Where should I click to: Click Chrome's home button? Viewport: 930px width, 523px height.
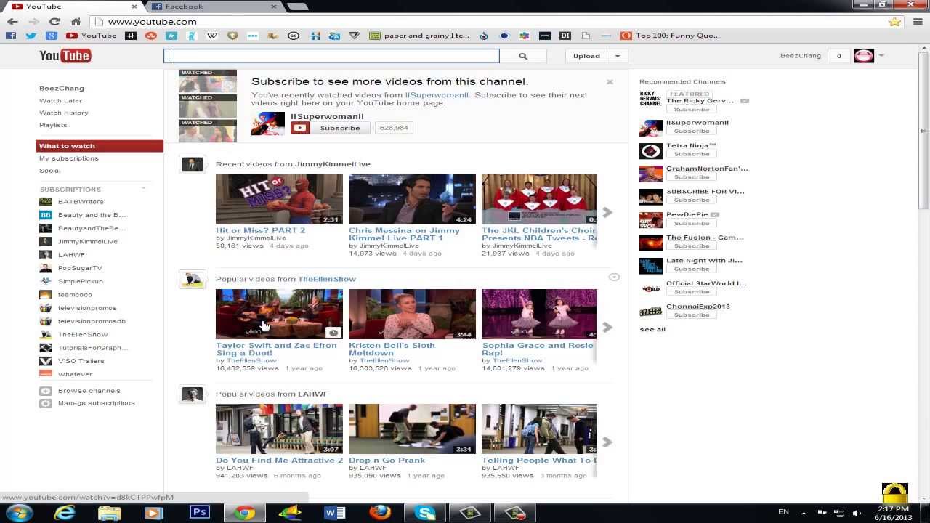tap(76, 22)
